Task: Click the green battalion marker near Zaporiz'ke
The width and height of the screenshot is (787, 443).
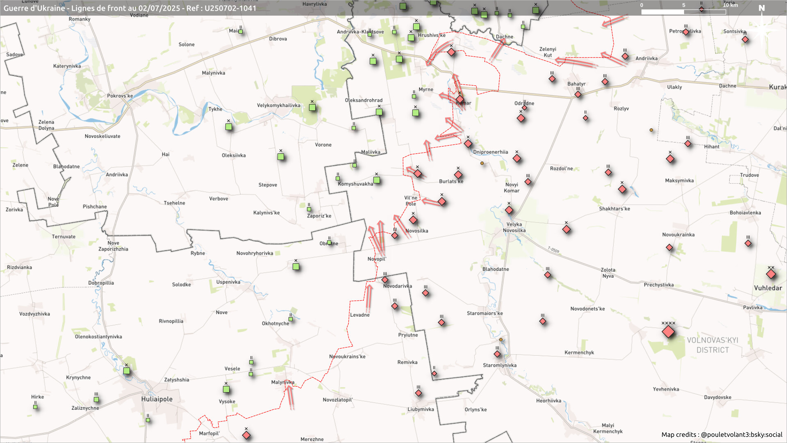Action: [309, 209]
